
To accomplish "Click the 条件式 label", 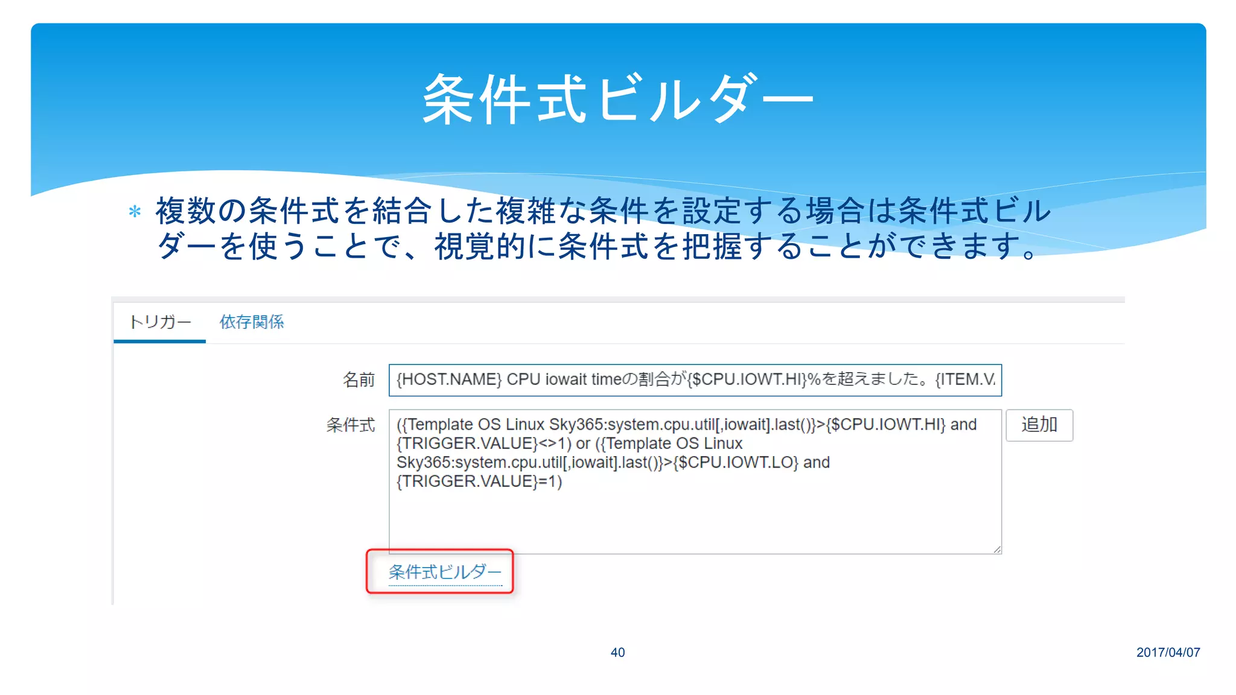I will click(351, 425).
